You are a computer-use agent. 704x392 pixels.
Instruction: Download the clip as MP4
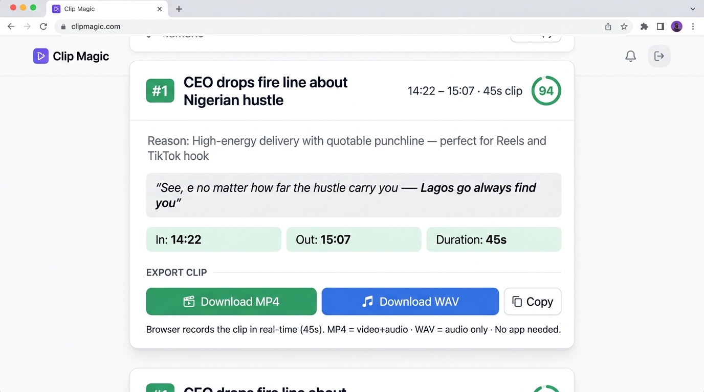231,302
